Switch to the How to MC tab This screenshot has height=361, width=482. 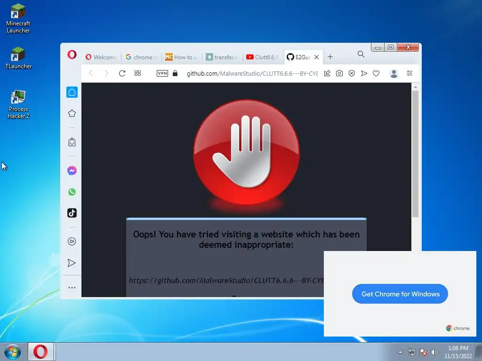click(181, 57)
